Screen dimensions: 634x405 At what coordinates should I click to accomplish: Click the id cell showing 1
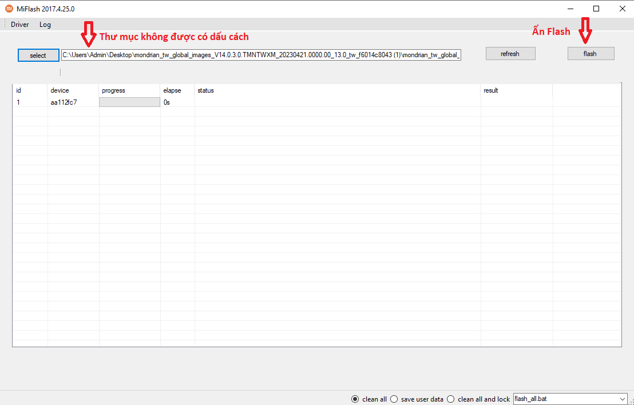click(18, 102)
